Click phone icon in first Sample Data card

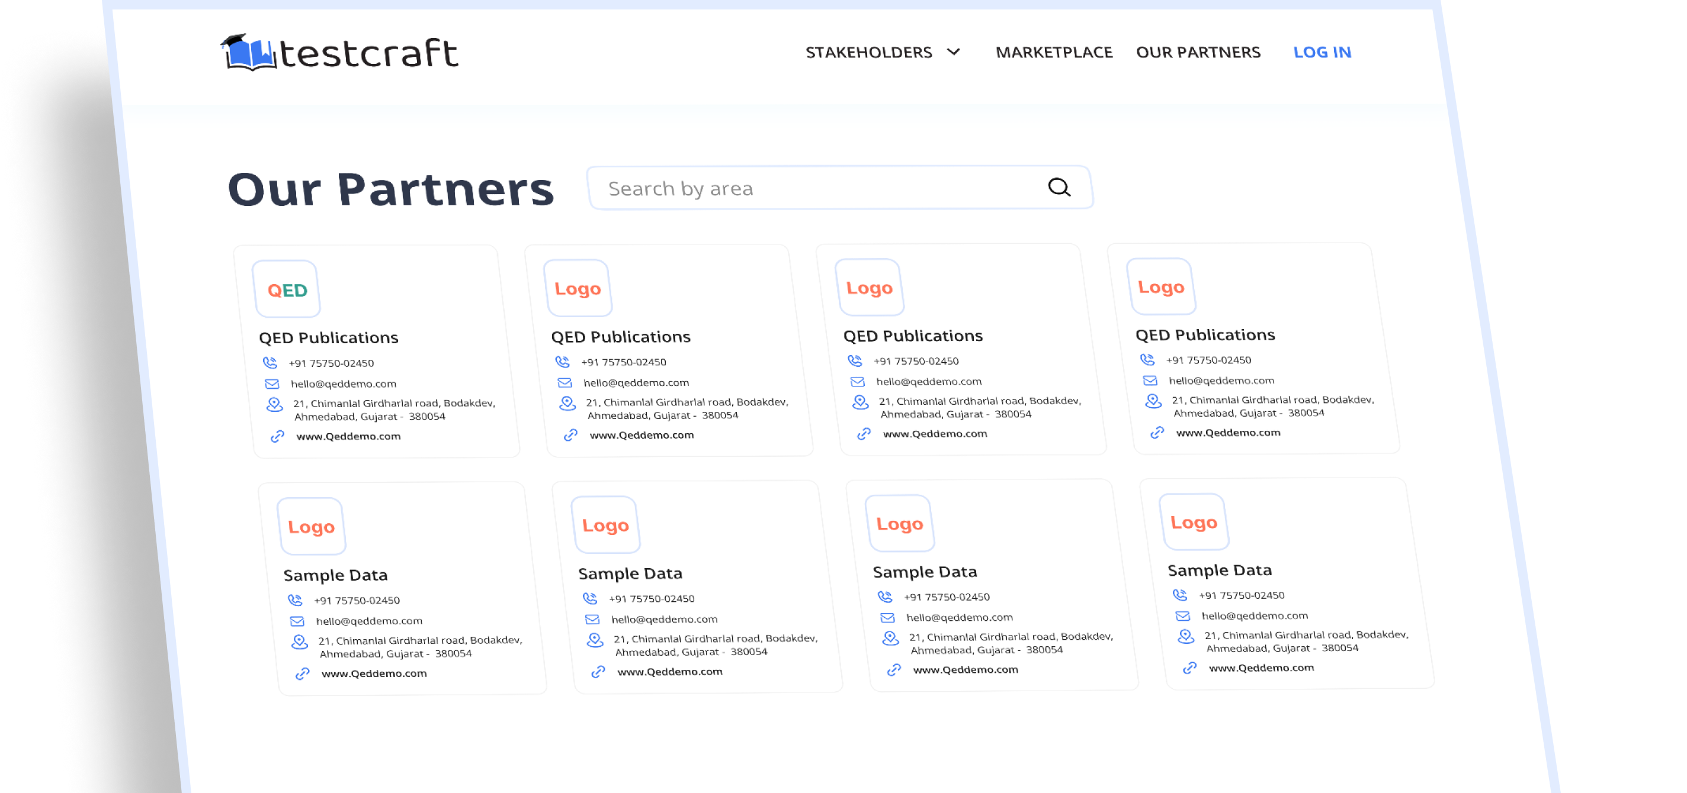295,600
